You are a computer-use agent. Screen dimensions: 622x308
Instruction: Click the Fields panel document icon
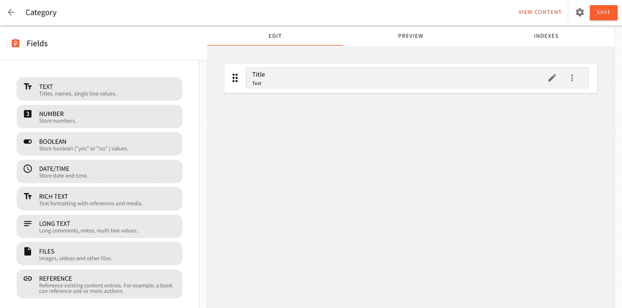(x=14, y=43)
